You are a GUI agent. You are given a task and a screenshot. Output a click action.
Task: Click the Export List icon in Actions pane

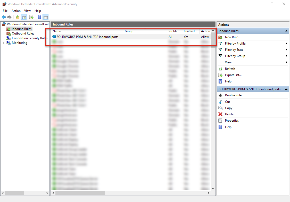click(220, 75)
